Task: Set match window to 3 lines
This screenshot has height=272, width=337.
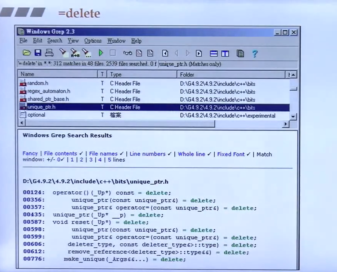Action: (x=91, y=160)
